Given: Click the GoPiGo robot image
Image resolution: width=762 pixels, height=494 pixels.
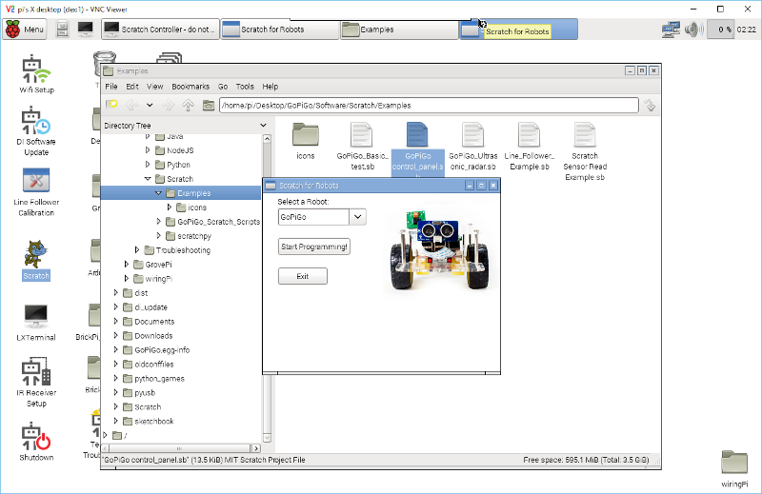Looking at the screenshot, I should click(x=439, y=250).
